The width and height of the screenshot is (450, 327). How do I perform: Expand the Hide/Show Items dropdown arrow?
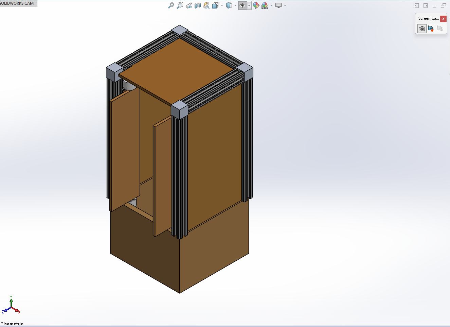coord(249,5)
